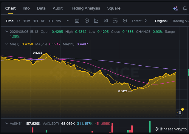Viewport: 189px width, 134px height.
Task: Expand the Latest chevron arrow
Action: 146,21
